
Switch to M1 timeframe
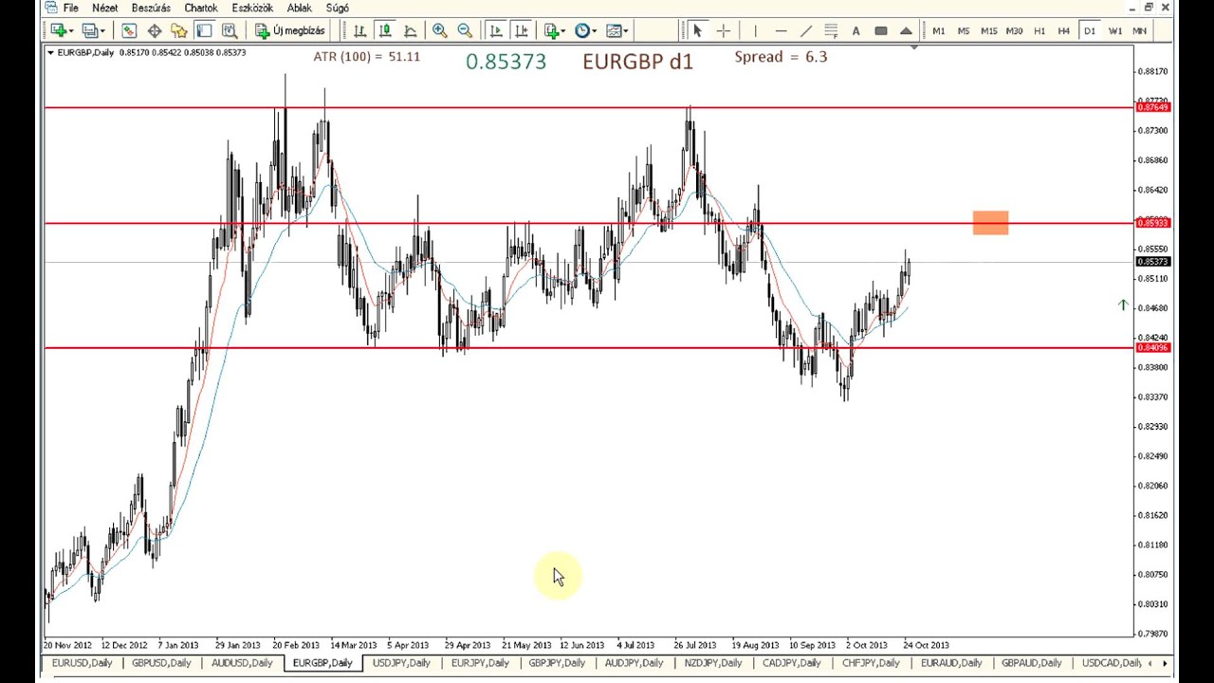(938, 31)
